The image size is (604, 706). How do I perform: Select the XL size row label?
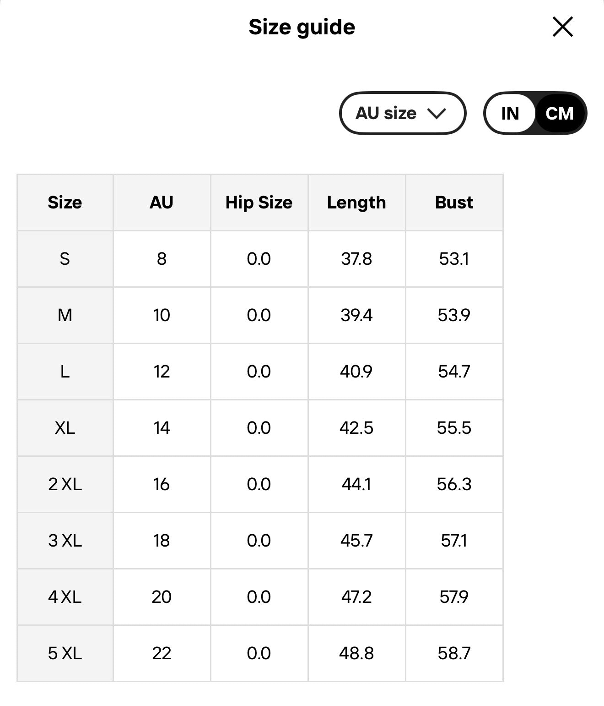pyautogui.click(x=65, y=428)
